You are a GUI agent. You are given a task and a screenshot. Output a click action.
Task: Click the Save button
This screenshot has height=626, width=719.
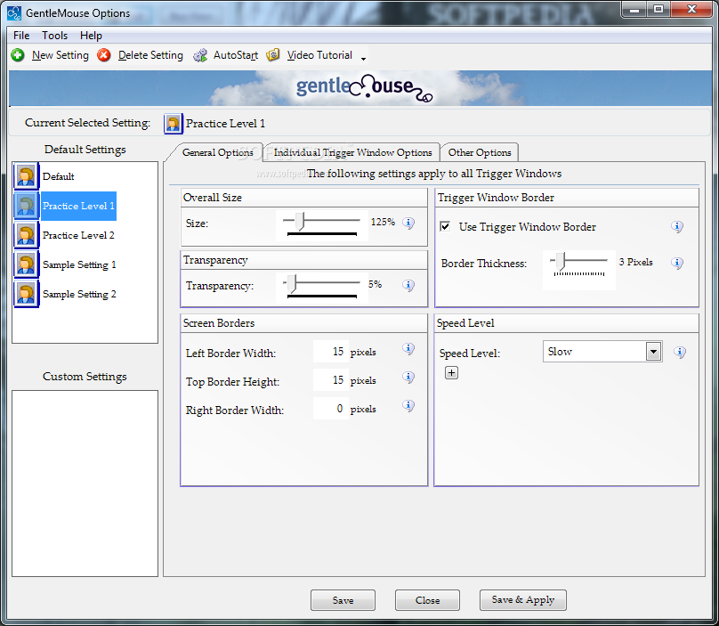343,600
